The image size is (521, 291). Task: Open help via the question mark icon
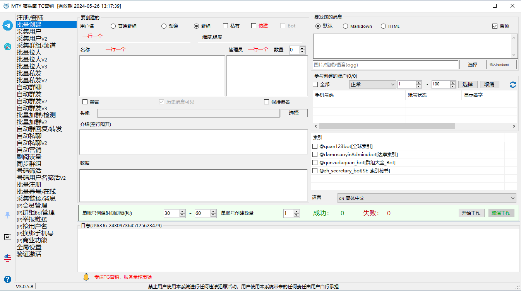click(x=8, y=279)
